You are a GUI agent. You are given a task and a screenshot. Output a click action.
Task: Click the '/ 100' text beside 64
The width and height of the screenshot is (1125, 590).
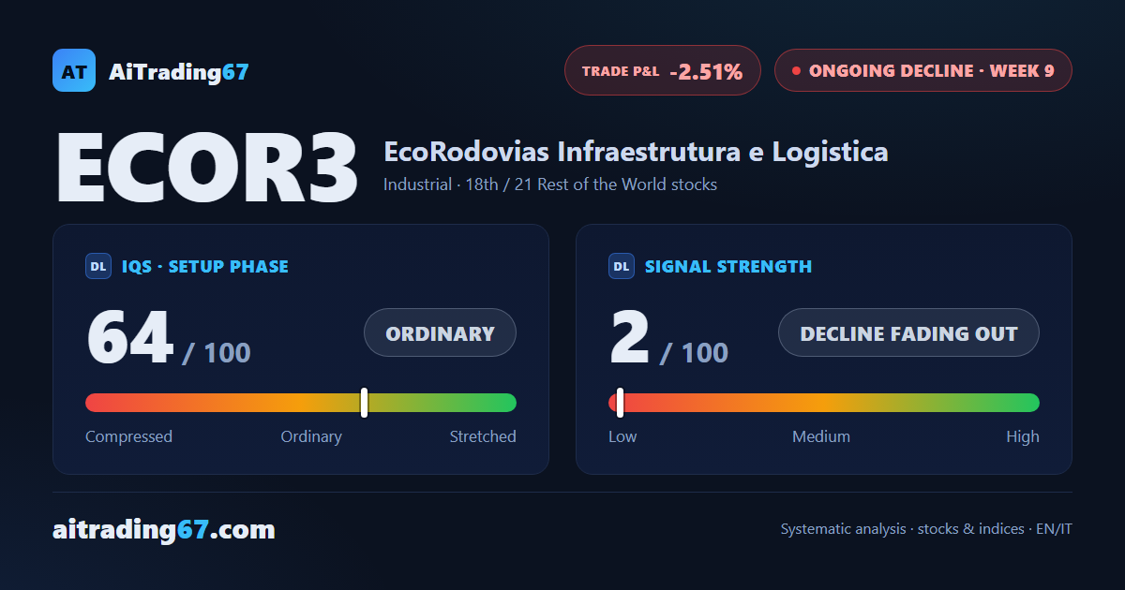[x=217, y=353]
